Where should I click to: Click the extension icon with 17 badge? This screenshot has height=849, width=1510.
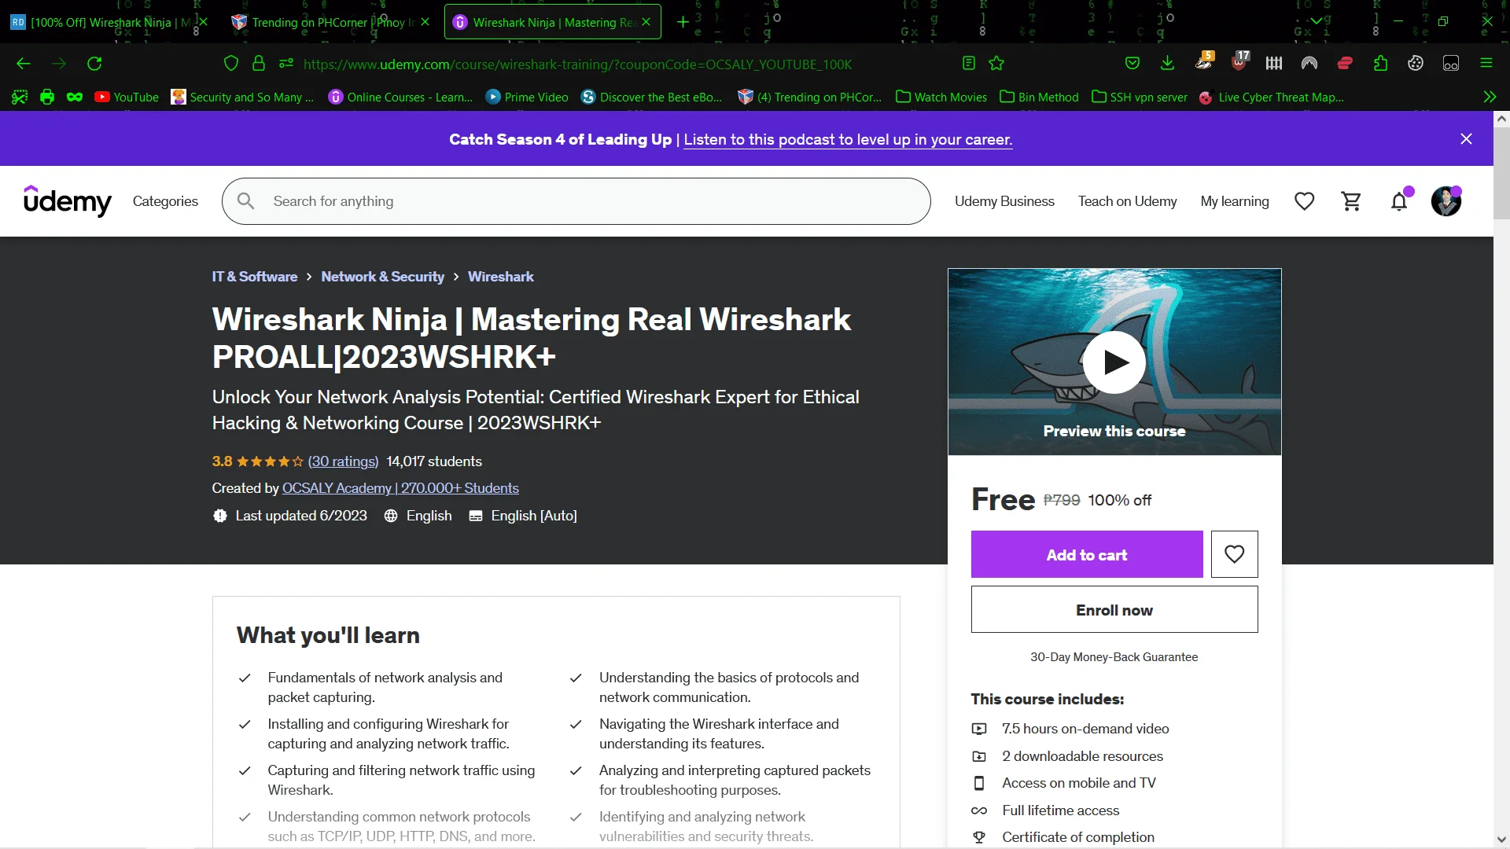1239,62
